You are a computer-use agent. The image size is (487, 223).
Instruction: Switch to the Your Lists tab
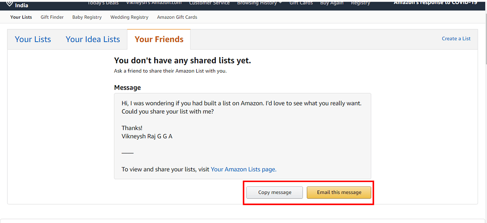click(33, 39)
